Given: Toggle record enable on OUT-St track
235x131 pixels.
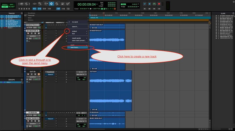Looking at the screenshot, I should click(28, 74).
